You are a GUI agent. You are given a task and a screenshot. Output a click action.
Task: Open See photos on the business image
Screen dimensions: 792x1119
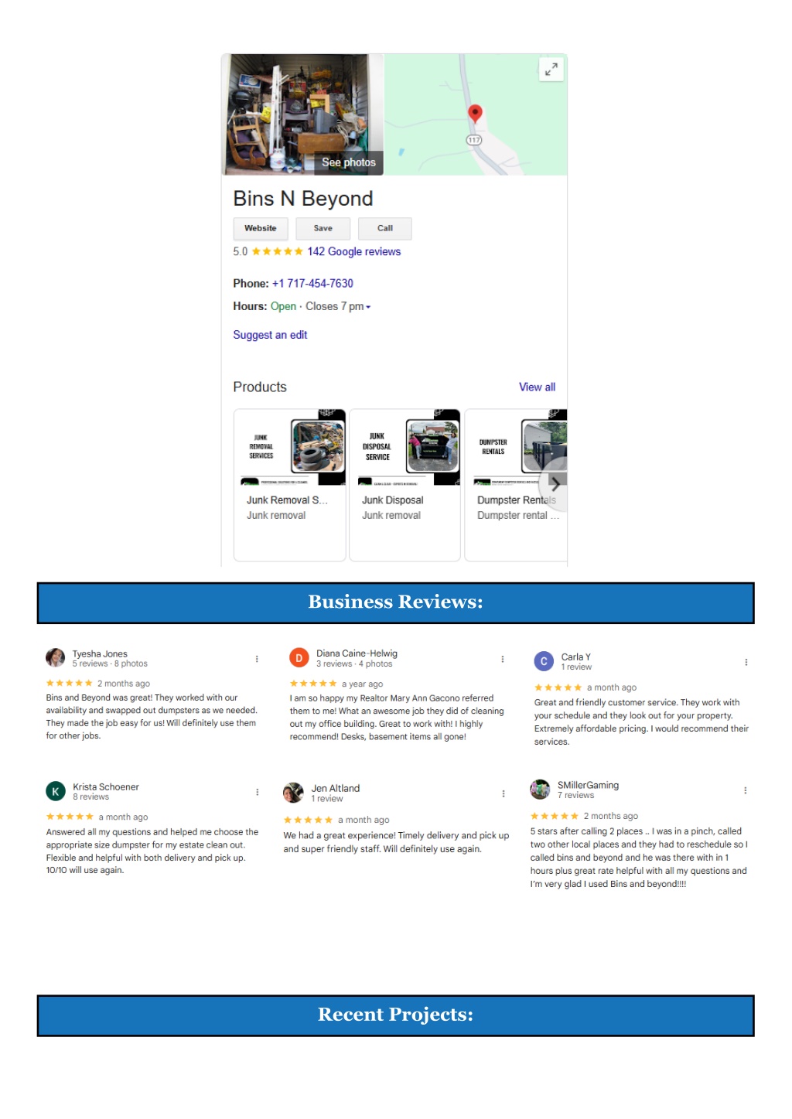point(348,162)
